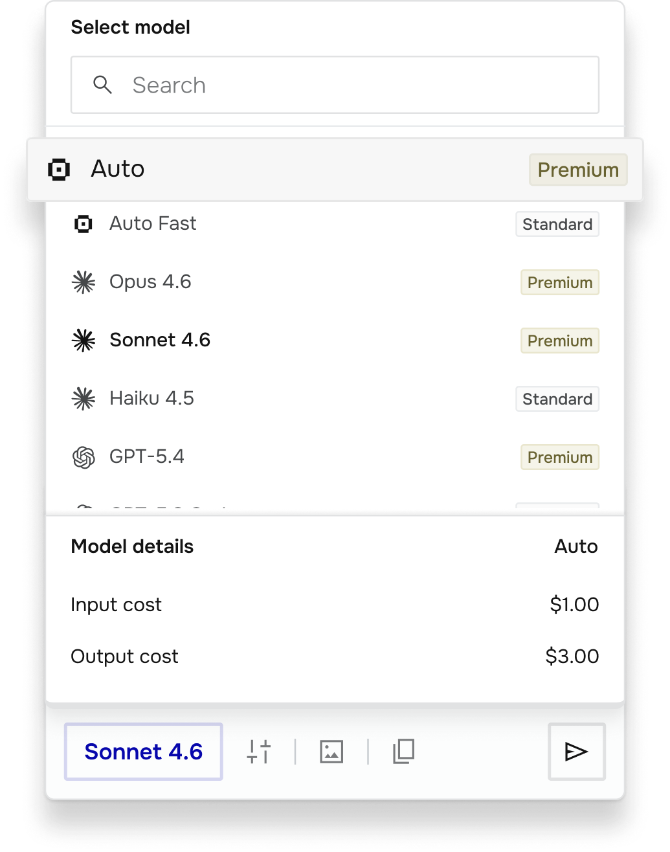Click the Auto model square icon

[x=59, y=170]
